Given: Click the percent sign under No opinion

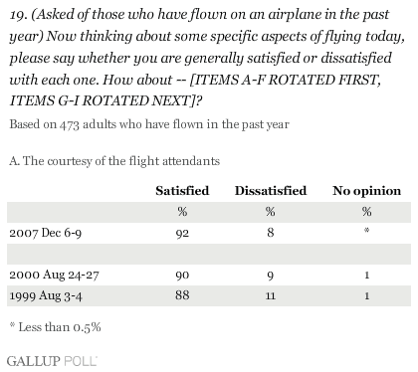Looking at the screenshot, I should (x=366, y=212).
